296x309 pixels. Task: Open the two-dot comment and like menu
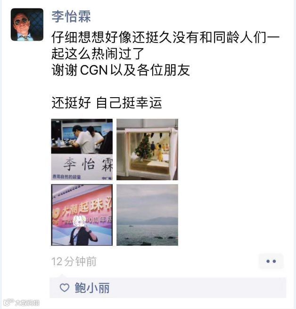click(271, 261)
